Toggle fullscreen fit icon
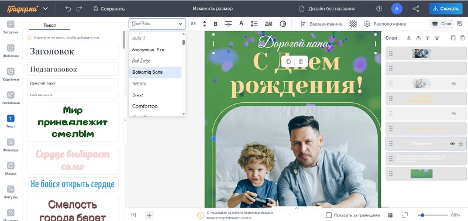The width and height of the screenshot is (468, 221). point(405,215)
